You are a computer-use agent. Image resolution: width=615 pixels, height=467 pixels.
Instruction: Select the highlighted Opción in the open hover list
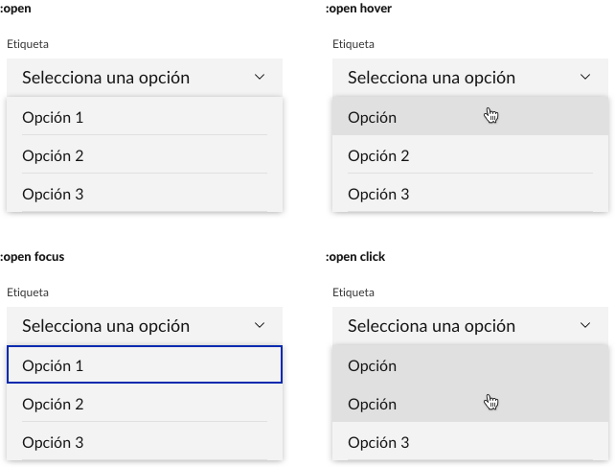tap(373, 117)
